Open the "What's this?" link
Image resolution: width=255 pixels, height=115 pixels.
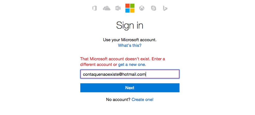coord(130,45)
